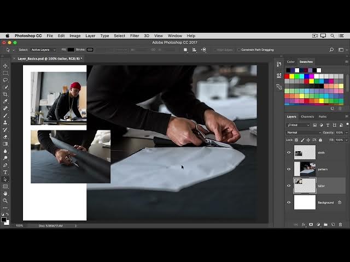This screenshot has width=350, height=262.
Task: Select the Background layer thumbnail
Action: pyautogui.click(x=305, y=203)
